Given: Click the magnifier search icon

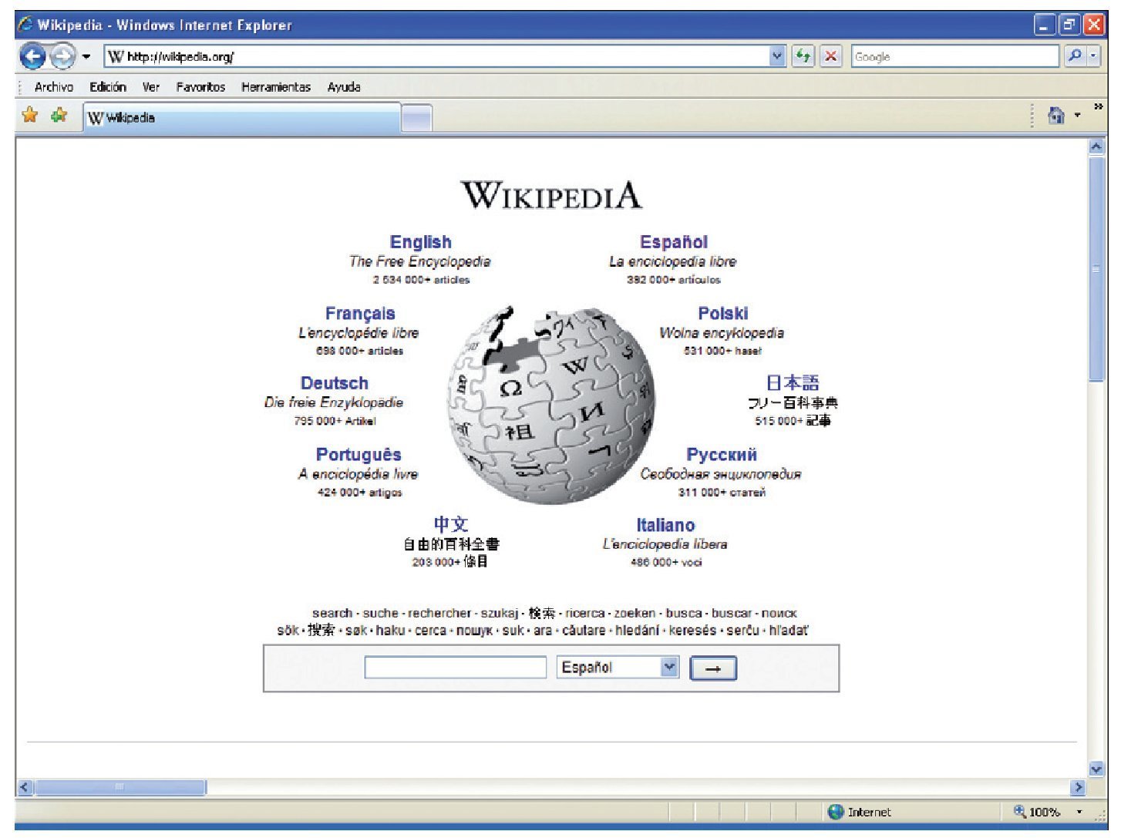Looking at the screenshot, I should [1075, 56].
